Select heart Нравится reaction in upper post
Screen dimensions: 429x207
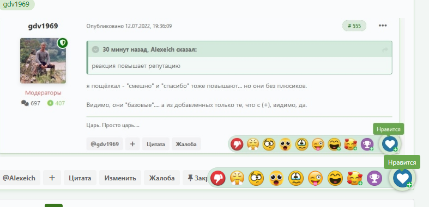coord(390,144)
